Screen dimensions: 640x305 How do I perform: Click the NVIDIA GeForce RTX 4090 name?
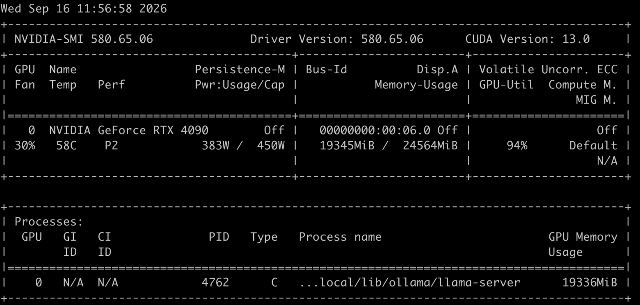point(129,130)
